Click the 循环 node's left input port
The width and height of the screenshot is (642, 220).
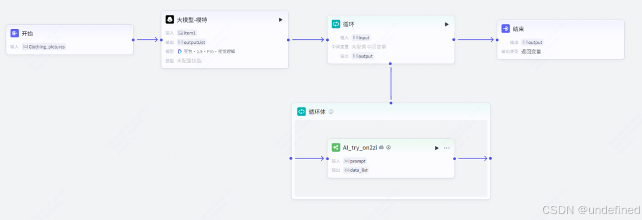click(328, 40)
